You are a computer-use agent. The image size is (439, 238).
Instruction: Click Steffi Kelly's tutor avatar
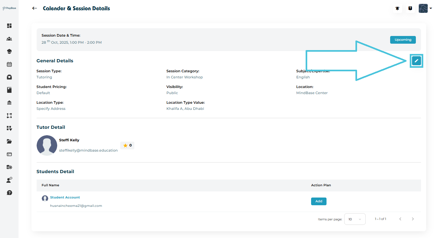click(47, 145)
